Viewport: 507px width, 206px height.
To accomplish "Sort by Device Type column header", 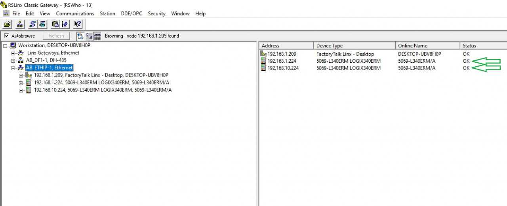I will (354, 46).
